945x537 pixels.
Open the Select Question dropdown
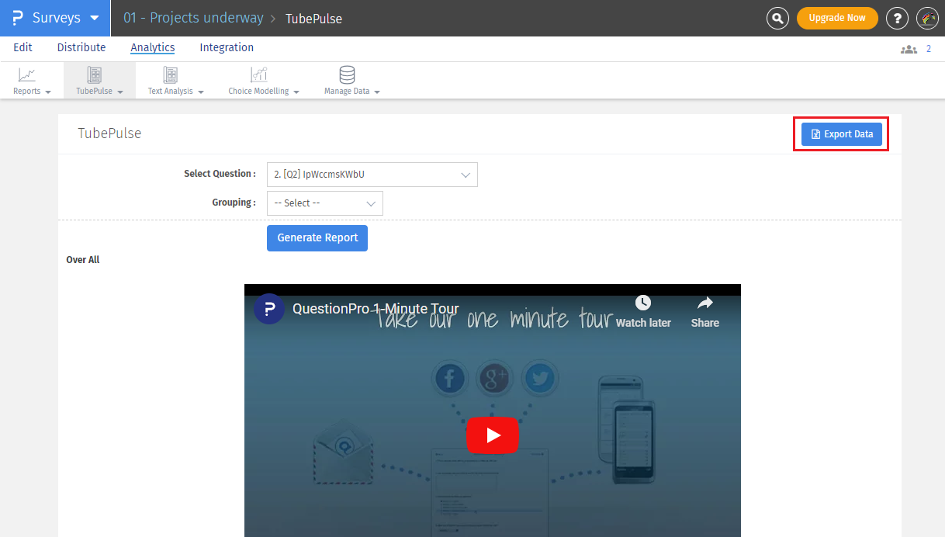coord(372,175)
